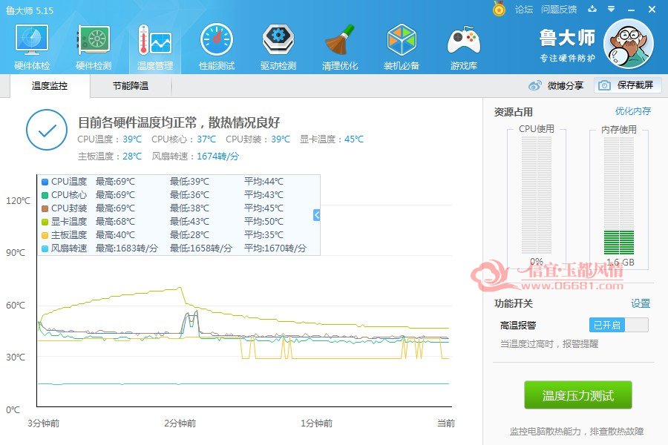Screen dimensions: 668x445
Task: Click the CPU温度 39℃ reading
Action: (x=110, y=139)
